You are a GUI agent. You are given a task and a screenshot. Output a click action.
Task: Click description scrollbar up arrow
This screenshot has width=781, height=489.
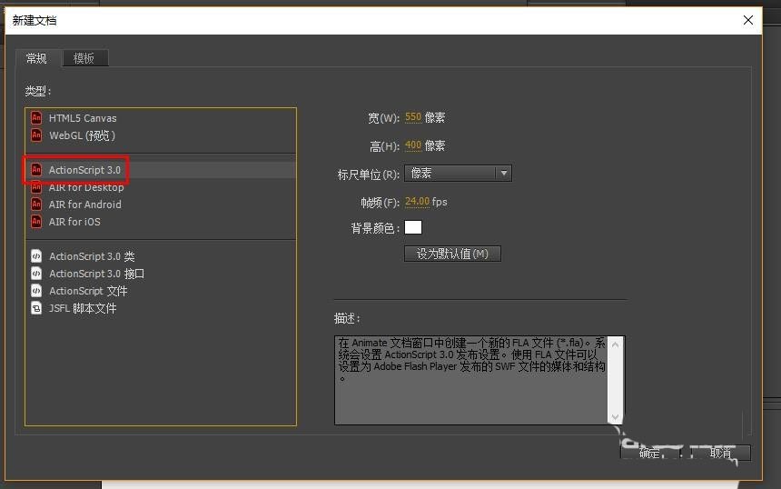tap(615, 344)
